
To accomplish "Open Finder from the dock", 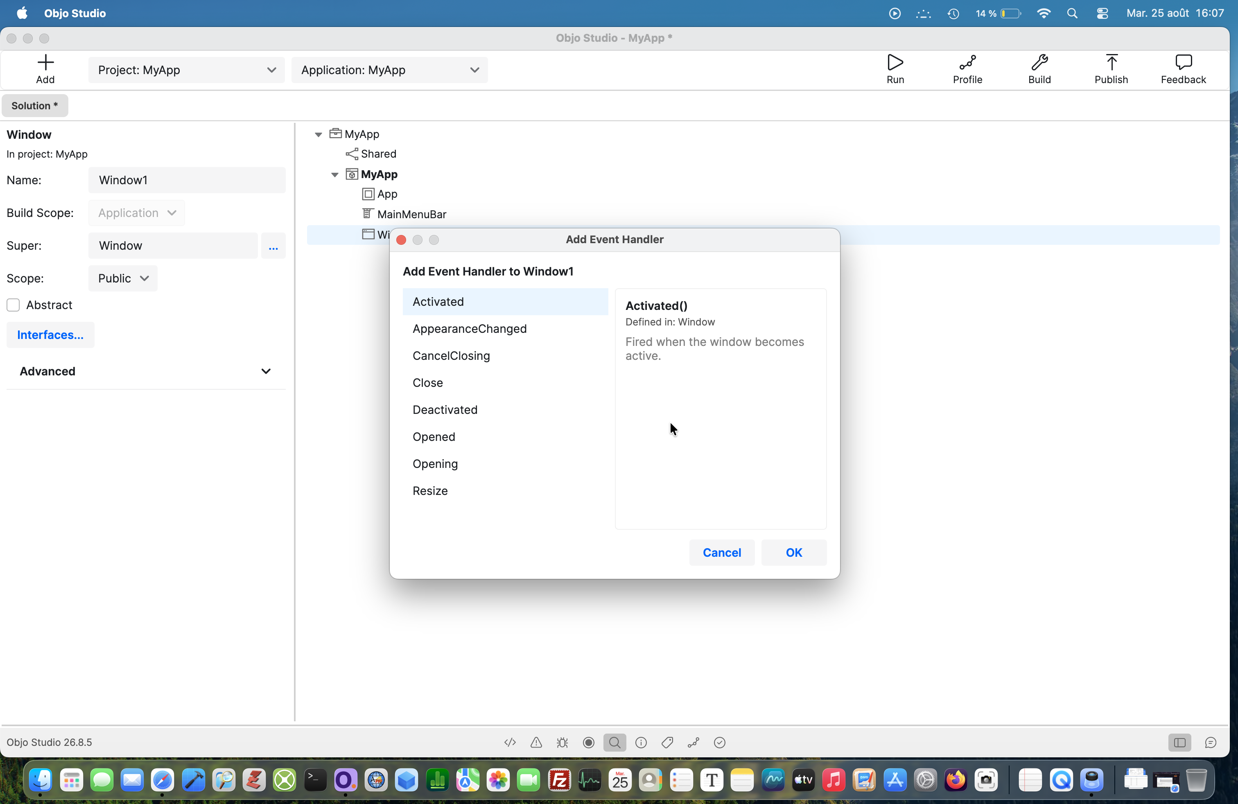I will [x=41, y=780].
